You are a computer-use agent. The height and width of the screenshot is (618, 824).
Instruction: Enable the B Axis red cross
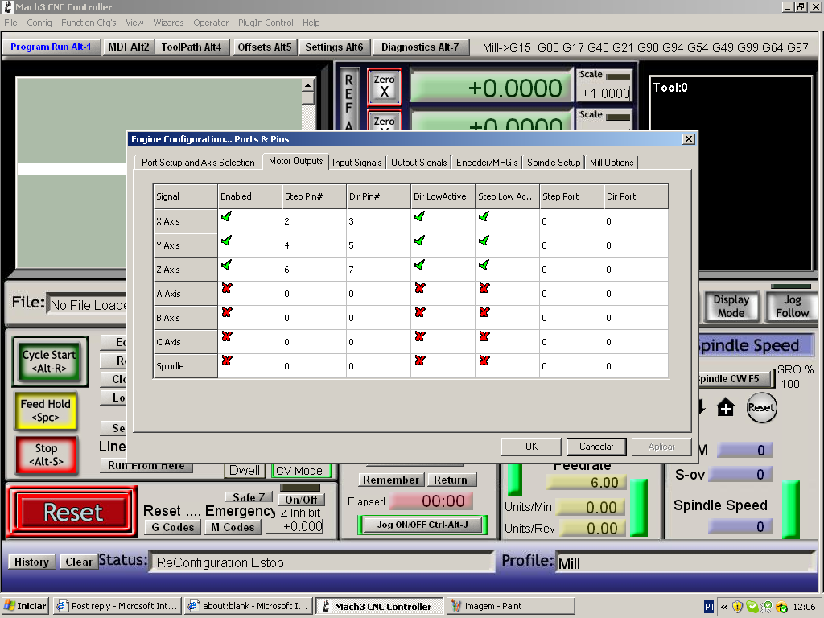(226, 313)
